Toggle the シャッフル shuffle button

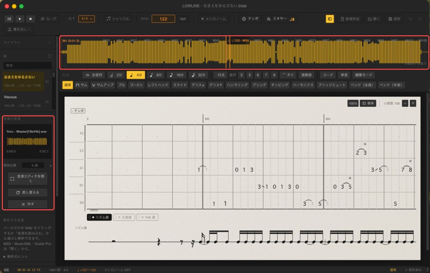(x=118, y=19)
